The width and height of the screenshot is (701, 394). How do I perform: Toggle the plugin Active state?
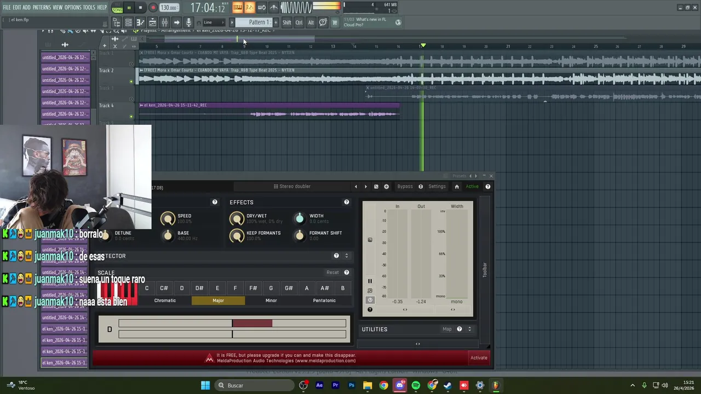472,187
